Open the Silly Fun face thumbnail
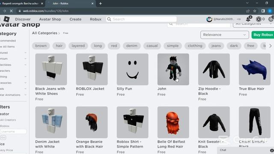This screenshot has width=274, height=154. tap(132, 69)
